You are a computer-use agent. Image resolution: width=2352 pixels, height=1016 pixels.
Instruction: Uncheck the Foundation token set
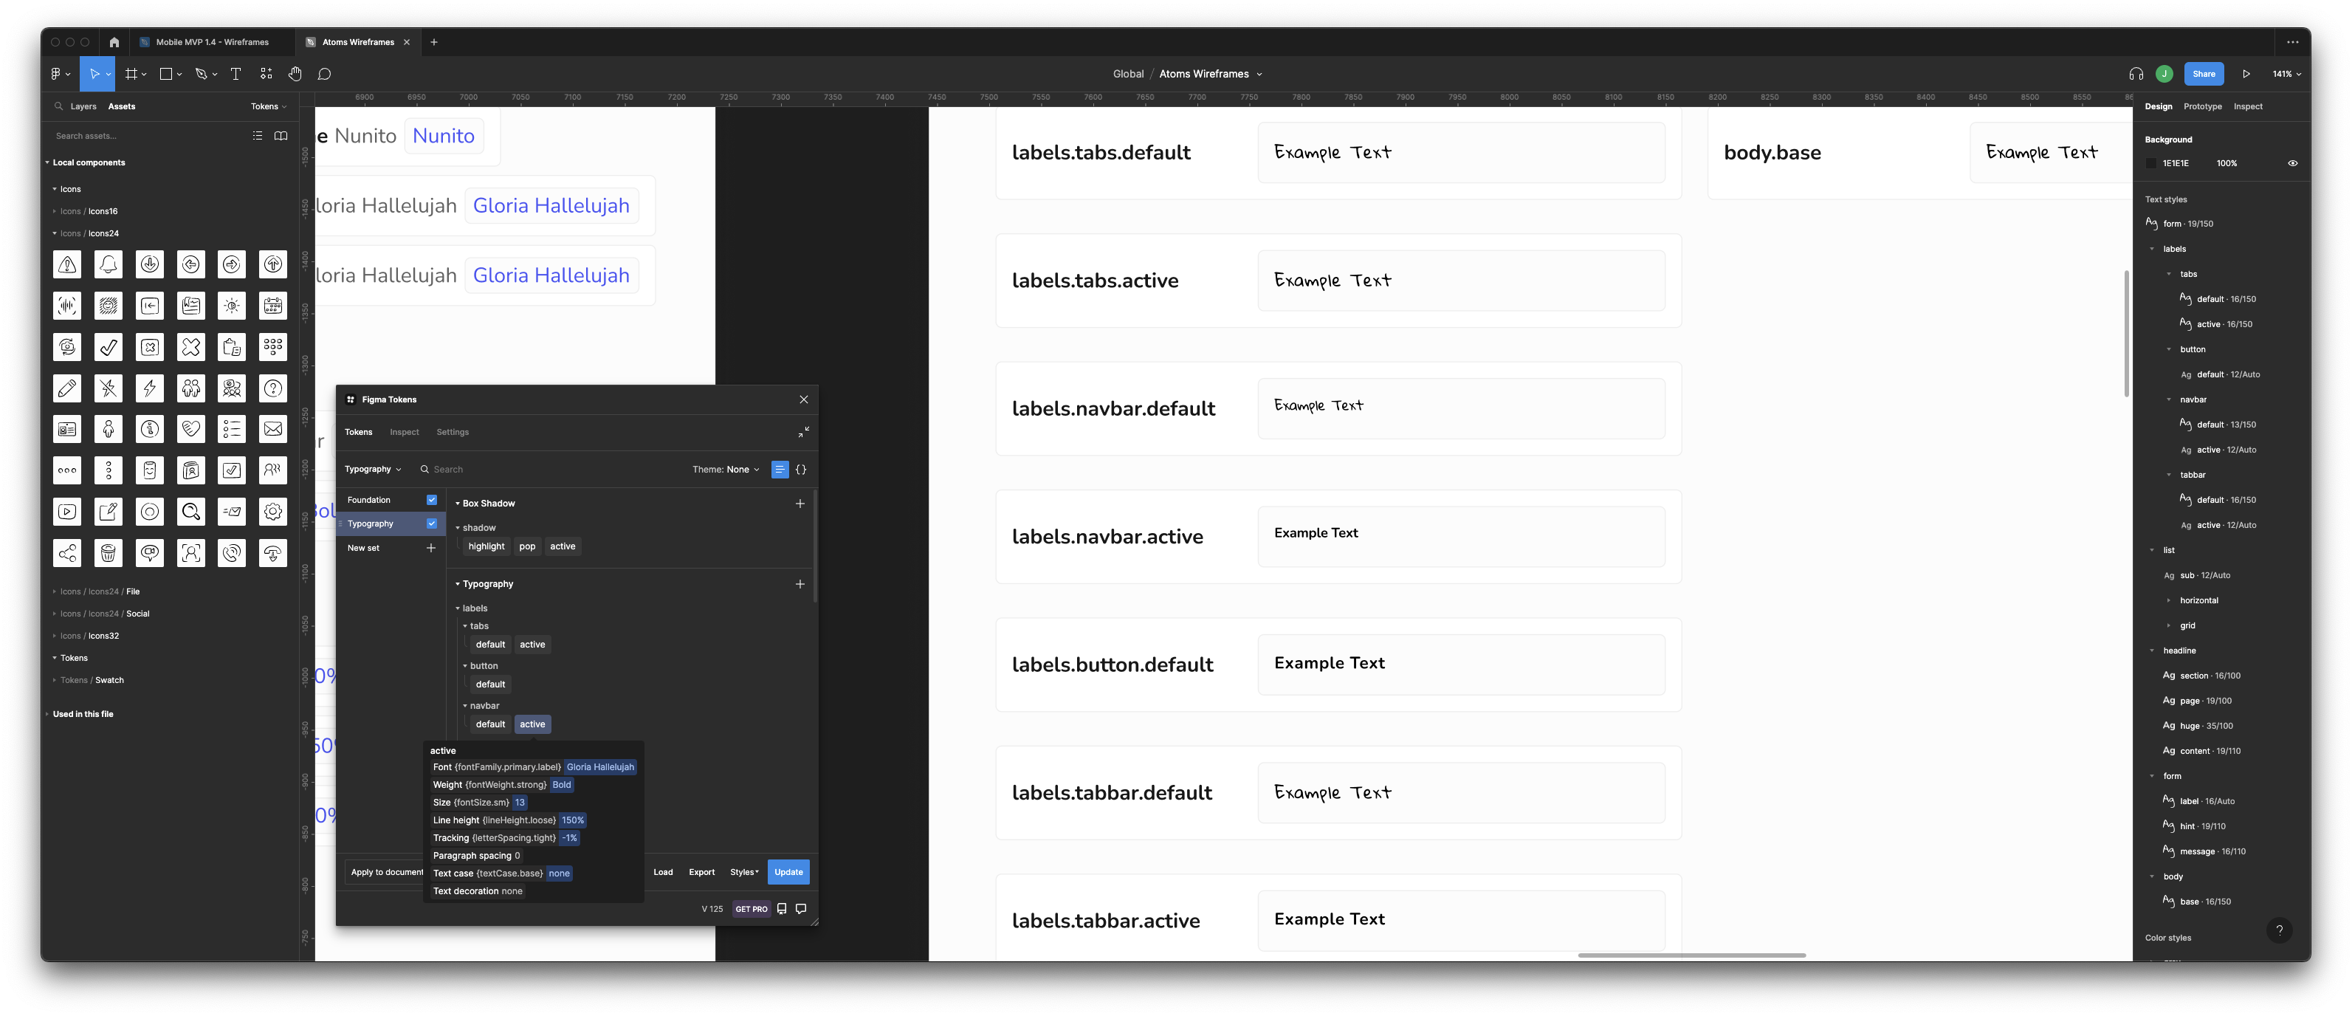pyautogui.click(x=431, y=499)
